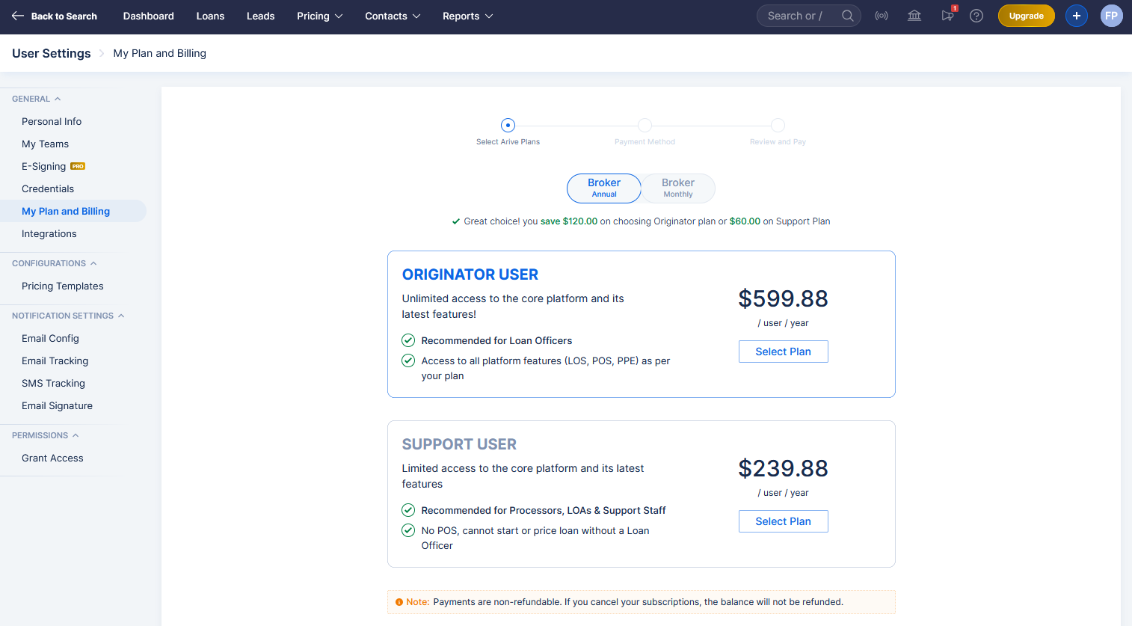
Task: Open Integrations settings page
Action: tap(49, 233)
